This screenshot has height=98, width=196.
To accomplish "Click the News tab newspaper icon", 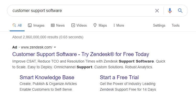I will (x=53, y=25).
